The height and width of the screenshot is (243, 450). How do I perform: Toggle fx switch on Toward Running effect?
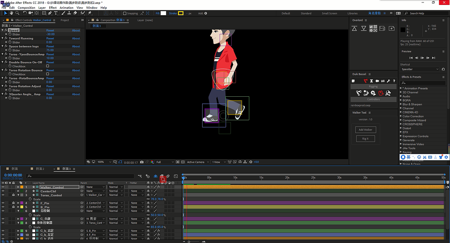[6, 38]
